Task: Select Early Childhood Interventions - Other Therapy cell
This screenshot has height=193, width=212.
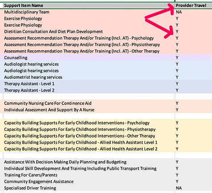Action: coord(89,136)
